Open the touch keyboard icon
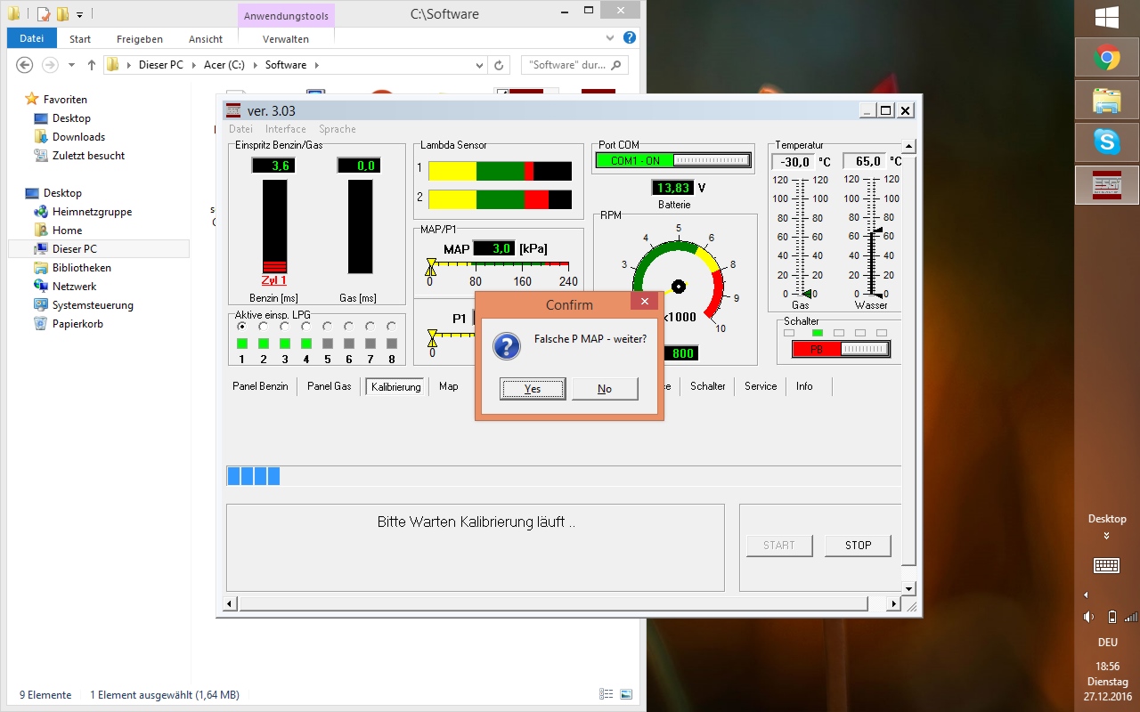 (x=1107, y=565)
